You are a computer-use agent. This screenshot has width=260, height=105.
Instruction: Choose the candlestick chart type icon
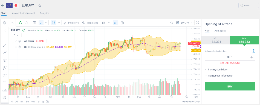54,23
